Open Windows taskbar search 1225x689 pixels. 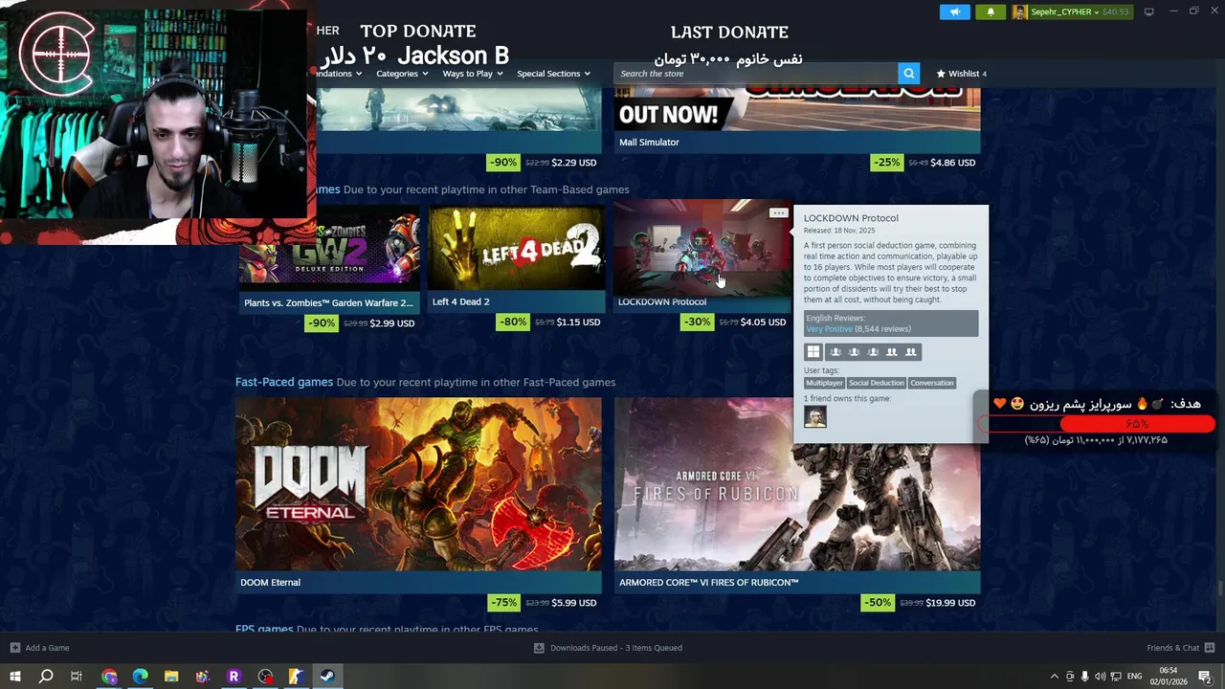tap(45, 677)
